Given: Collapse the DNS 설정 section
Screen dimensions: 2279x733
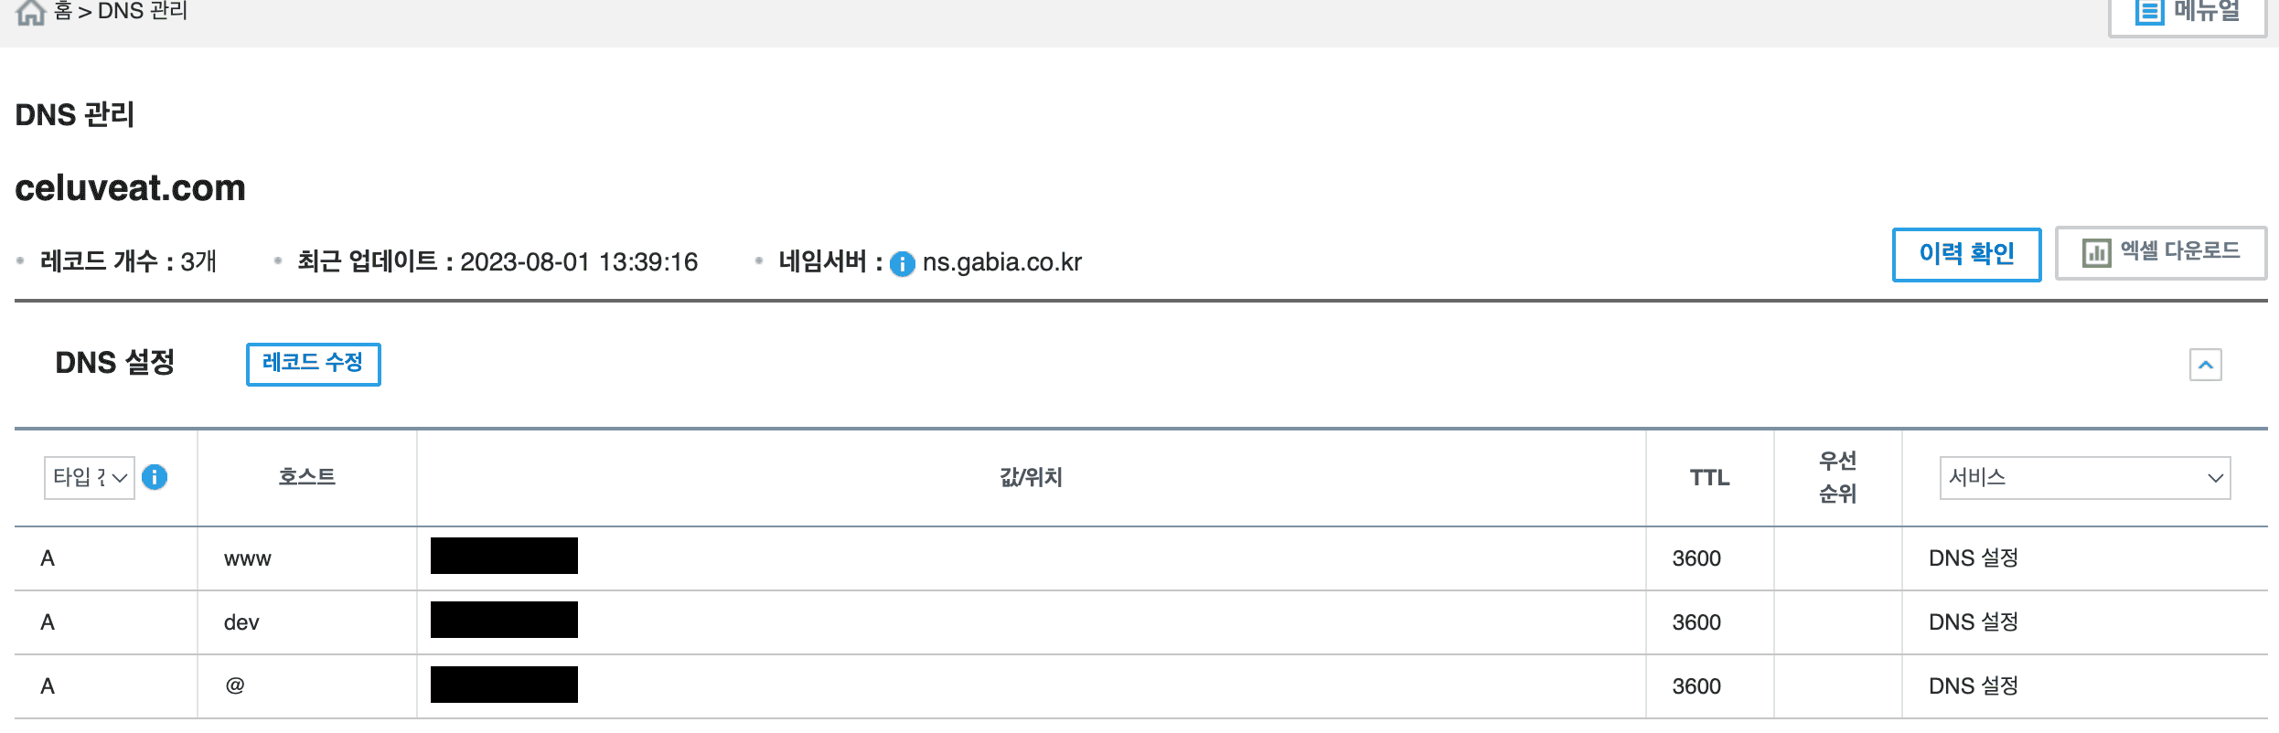Looking at the screenshot, I should click(2205, 365).
